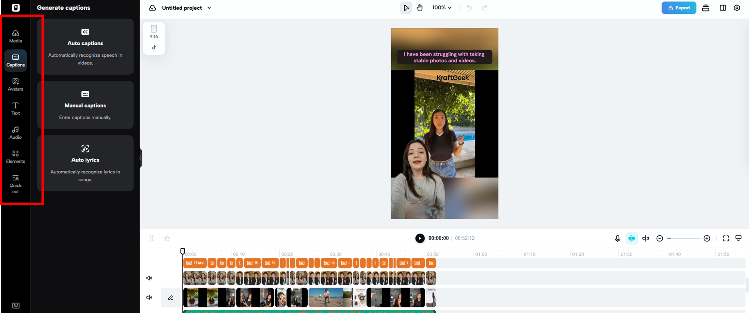The image size is (749, 313).
Task: Click the 01:00 mark on timeline ruler
Action: (481, 254)
